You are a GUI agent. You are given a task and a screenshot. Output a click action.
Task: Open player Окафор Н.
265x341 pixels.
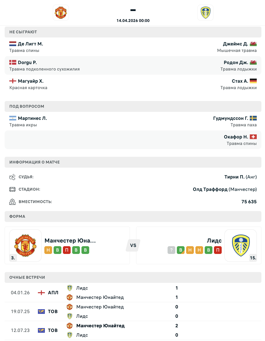click(236, 137)
